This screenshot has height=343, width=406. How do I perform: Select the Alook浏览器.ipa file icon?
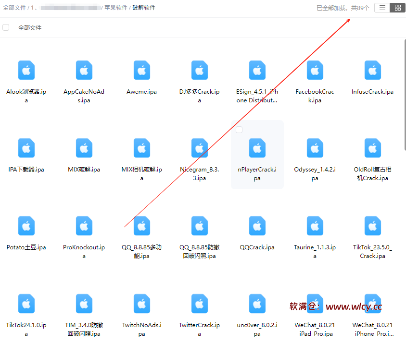coord(26,70)
